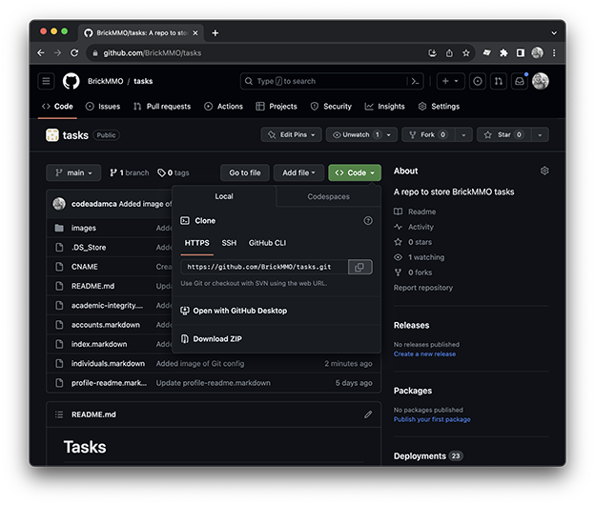The height and width of the screenshot is (505, 595).
Task: Open the Readme link in About
Action: pos(415,212)
